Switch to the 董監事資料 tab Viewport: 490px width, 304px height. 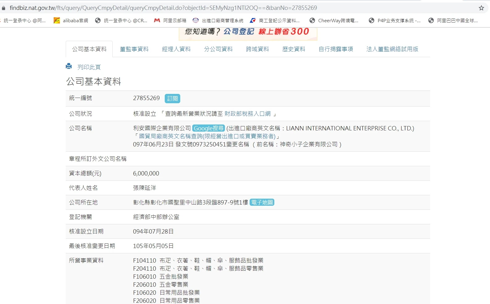point(134,49)
